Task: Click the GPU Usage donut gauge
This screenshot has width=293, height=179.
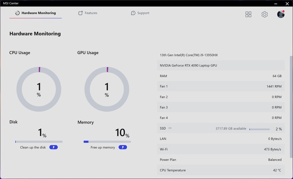Action: pyautogui.click(x=107, y=89)
